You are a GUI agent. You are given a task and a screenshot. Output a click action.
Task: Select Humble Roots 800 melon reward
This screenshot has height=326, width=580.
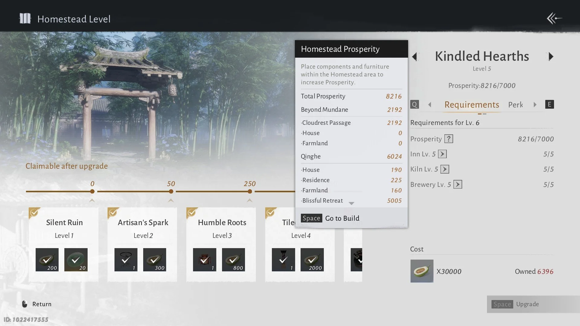234,260
